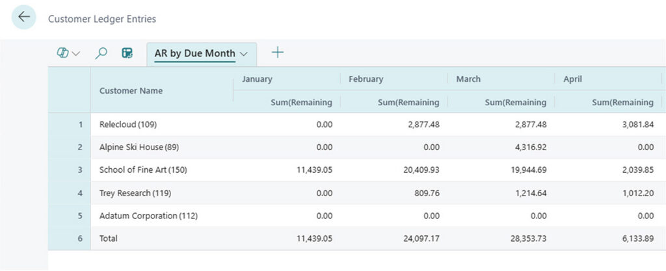
Task: Click School of Fine Art January 11,439.05
Action: [x=315, y=170]
